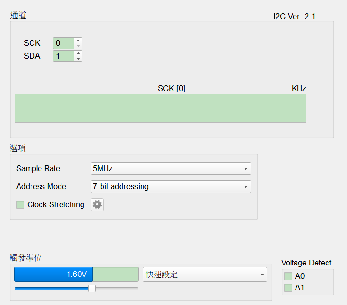Click the trigger level slider handle
347x305 pixels.
(x=92, y=288)
